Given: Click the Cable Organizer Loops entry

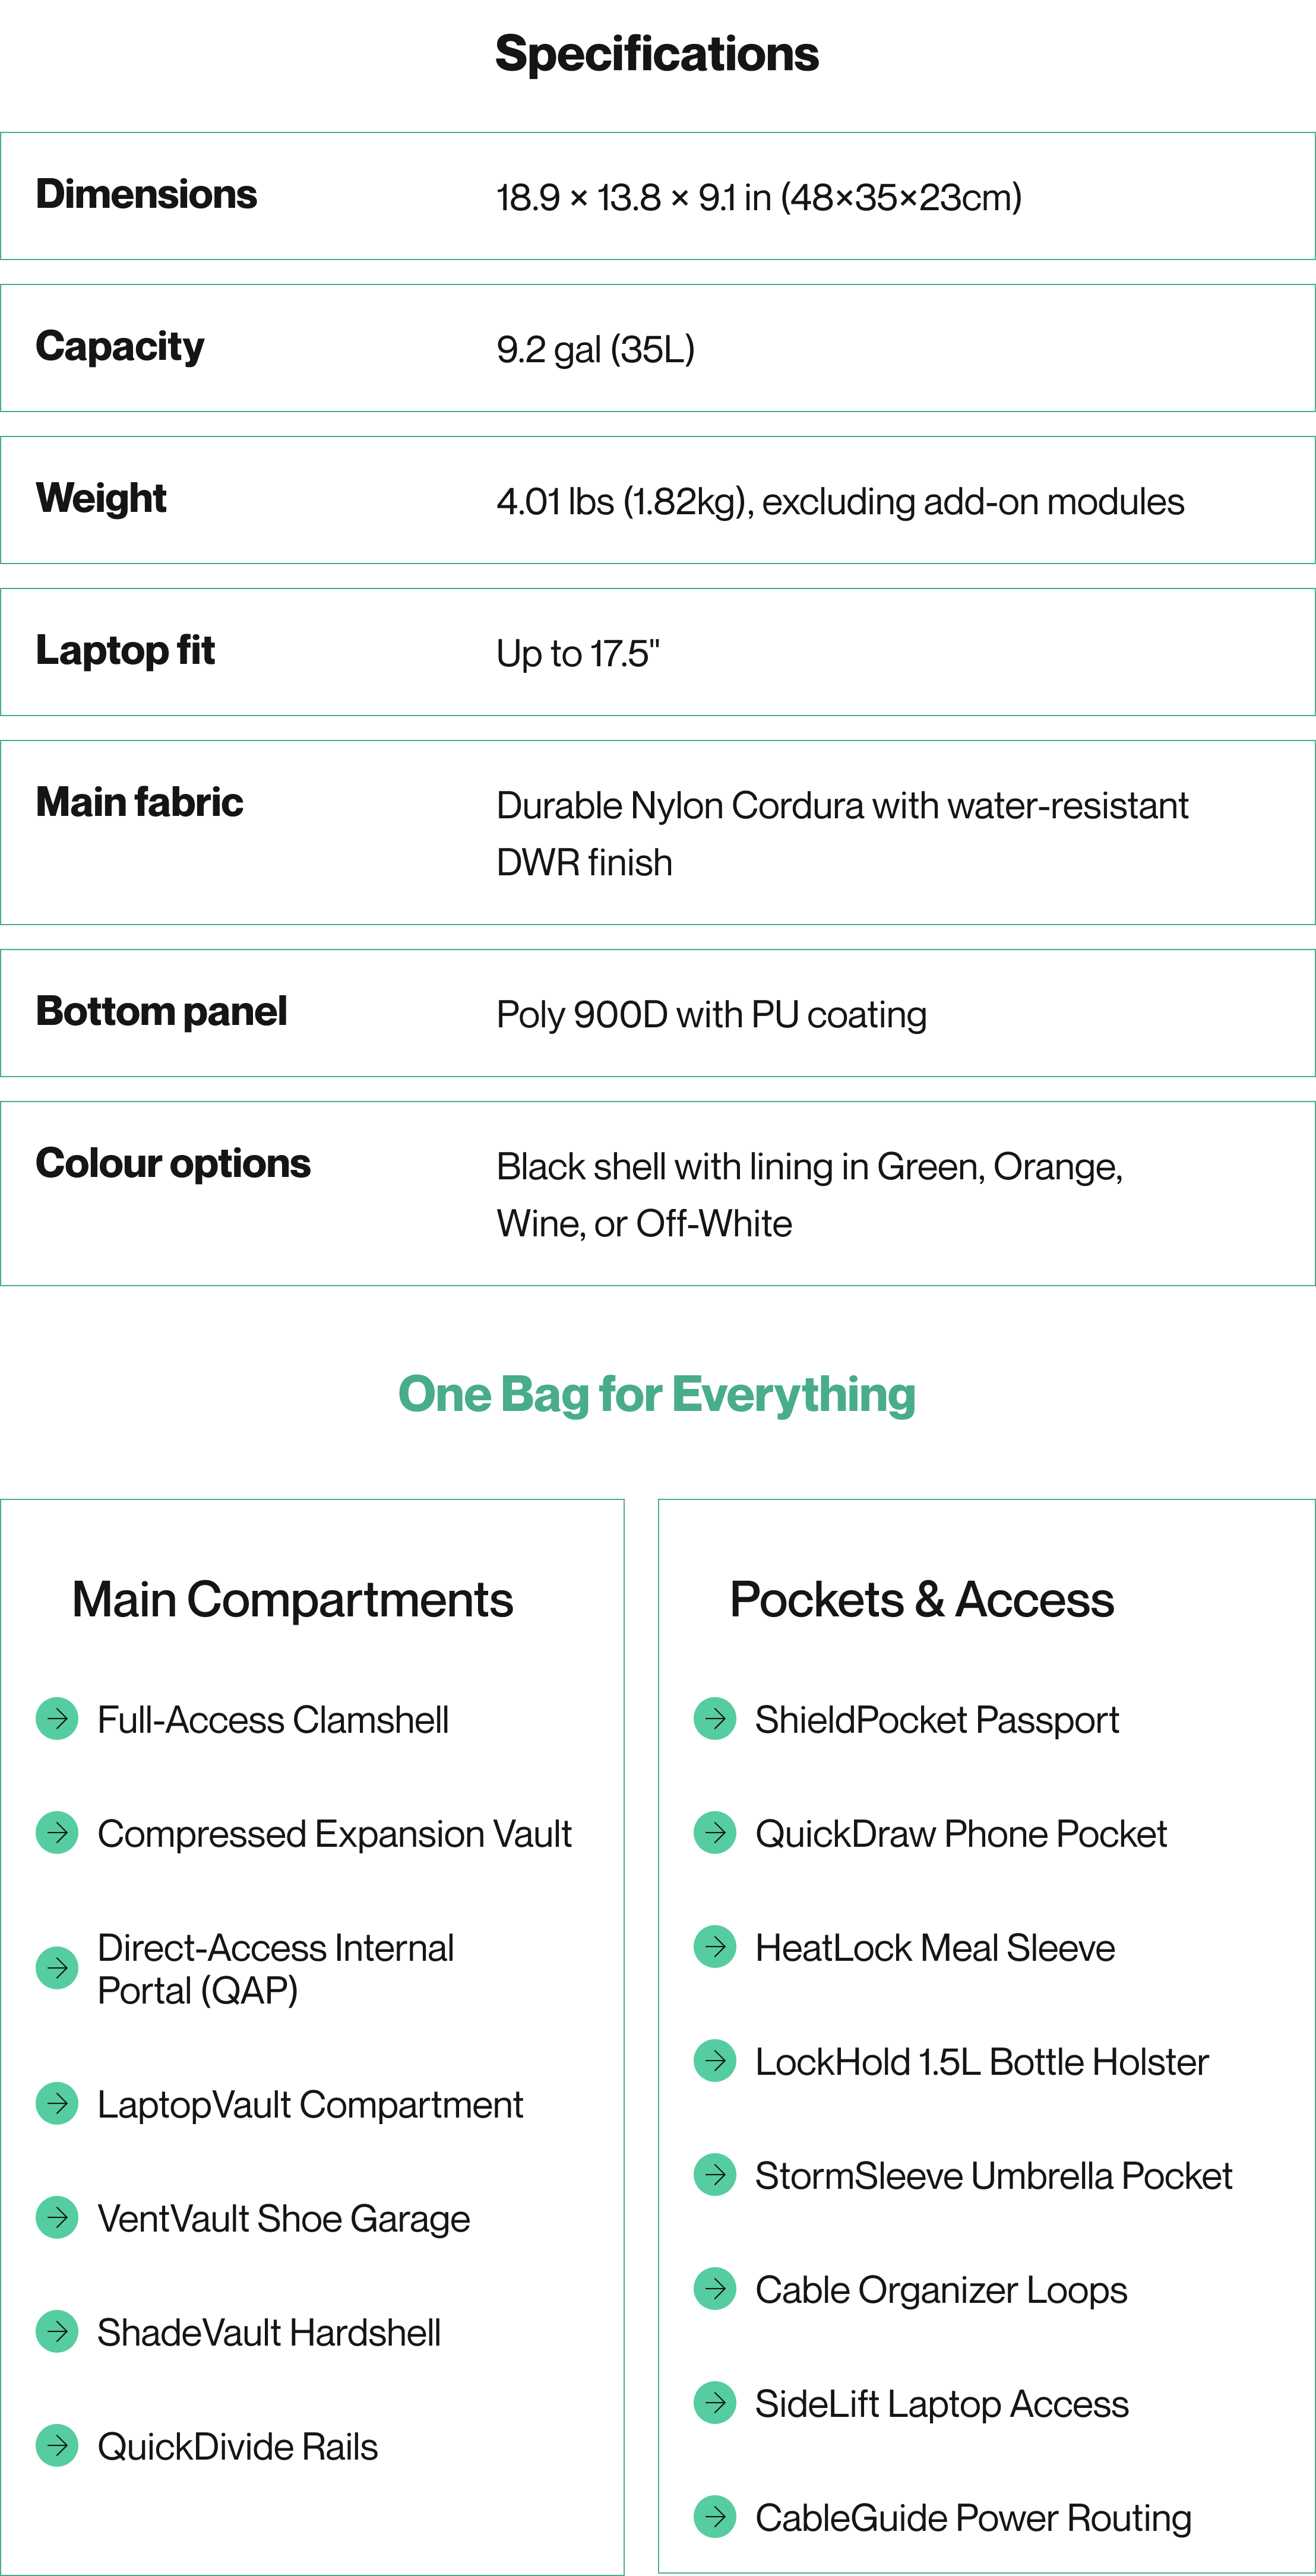Looking at the screenshot, I should coord(941,2290).
